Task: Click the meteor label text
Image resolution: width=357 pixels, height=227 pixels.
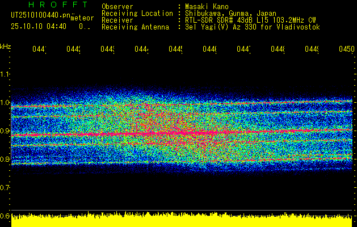Action: point(82,18)
